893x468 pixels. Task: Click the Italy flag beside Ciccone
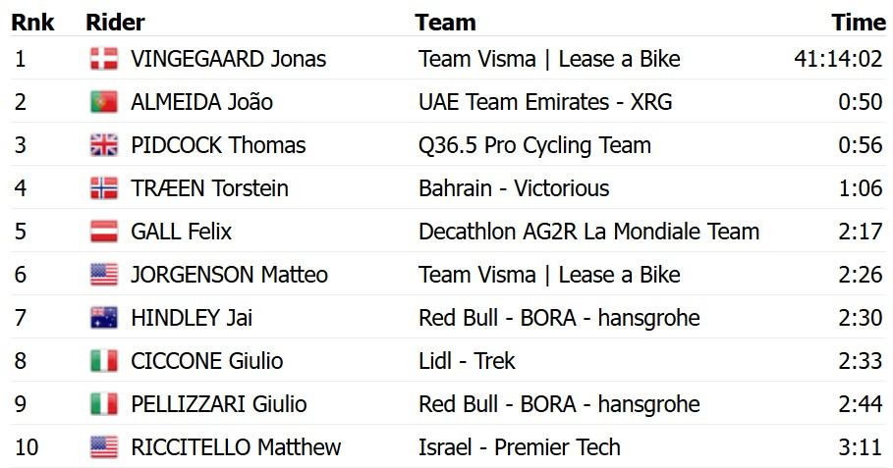(104, 361)
